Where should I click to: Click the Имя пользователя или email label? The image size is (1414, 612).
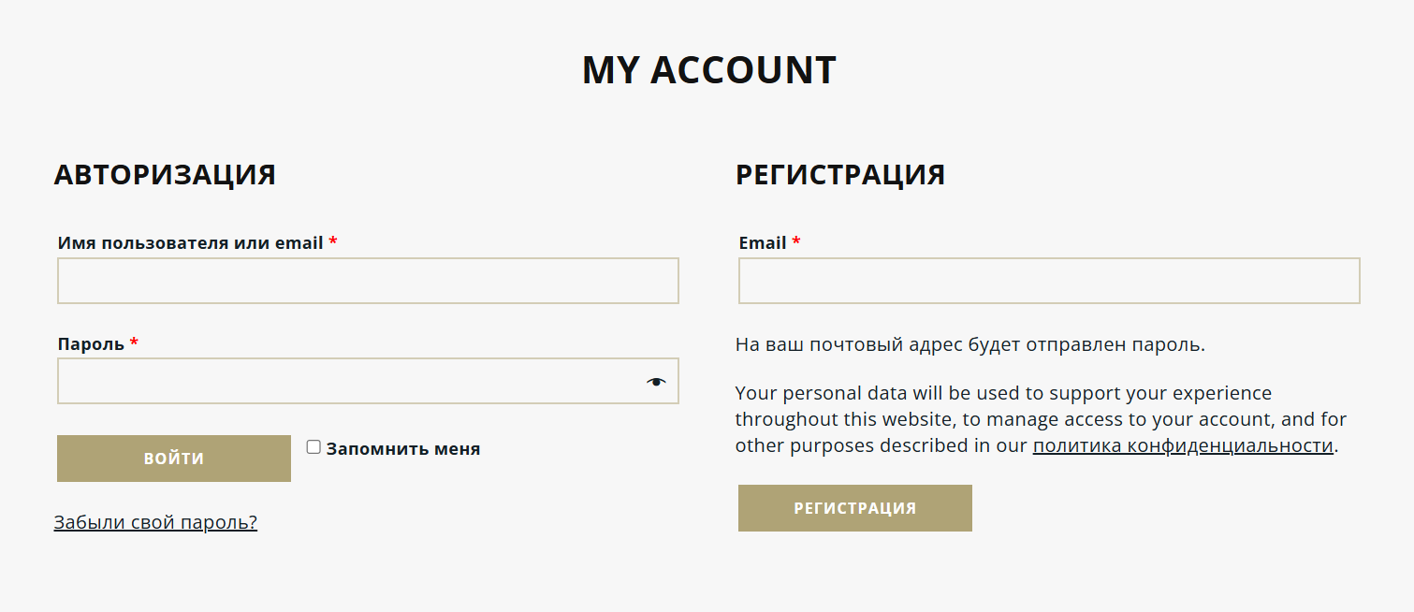(186, 241)
